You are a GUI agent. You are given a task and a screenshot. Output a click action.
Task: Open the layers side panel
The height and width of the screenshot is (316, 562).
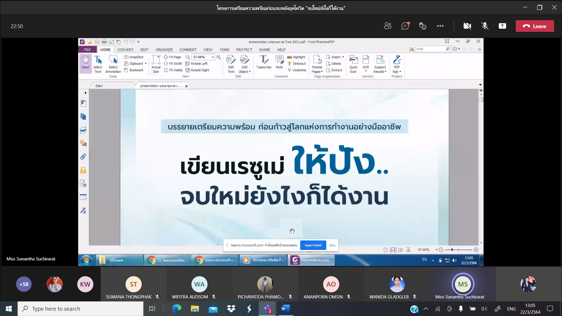click(83, 130)
